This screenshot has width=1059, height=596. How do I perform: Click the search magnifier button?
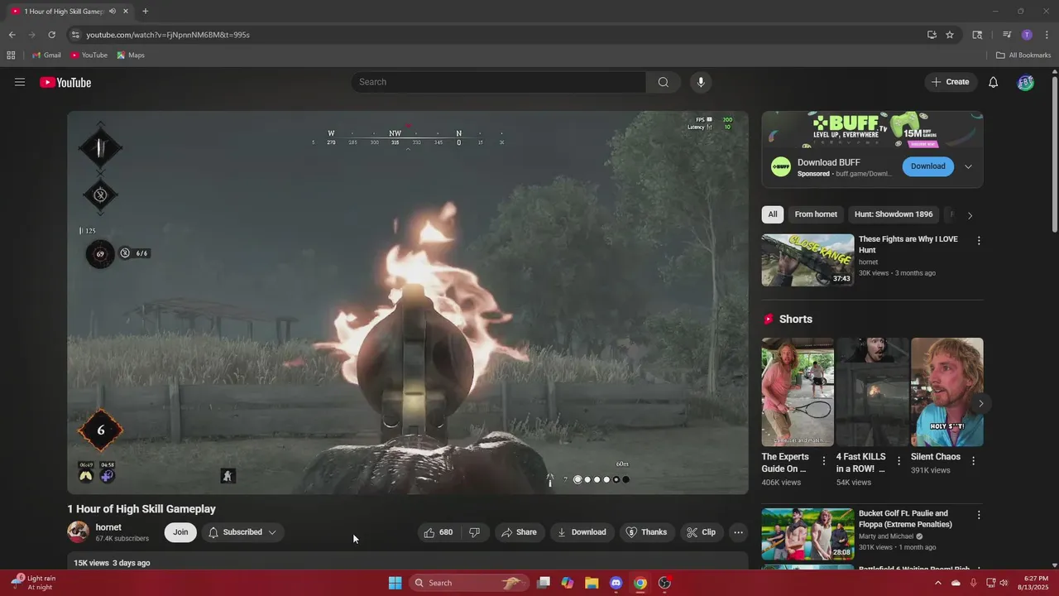click(x=664, y=82)
